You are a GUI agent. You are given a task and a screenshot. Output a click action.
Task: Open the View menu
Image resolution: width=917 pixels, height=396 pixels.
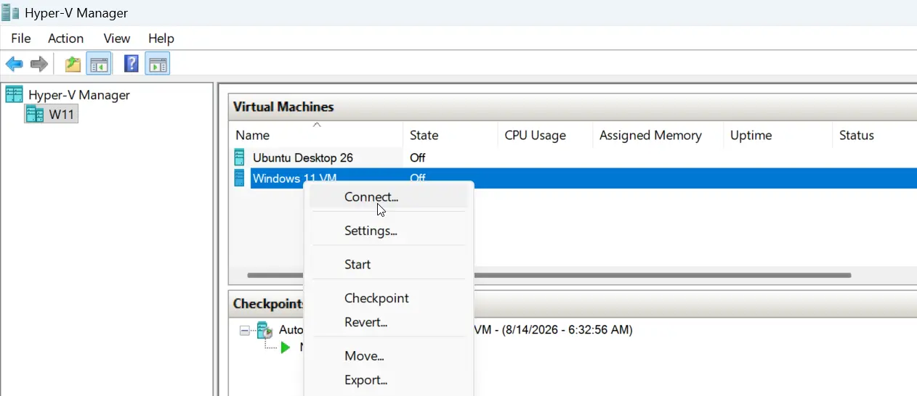[x=117, y=38]
